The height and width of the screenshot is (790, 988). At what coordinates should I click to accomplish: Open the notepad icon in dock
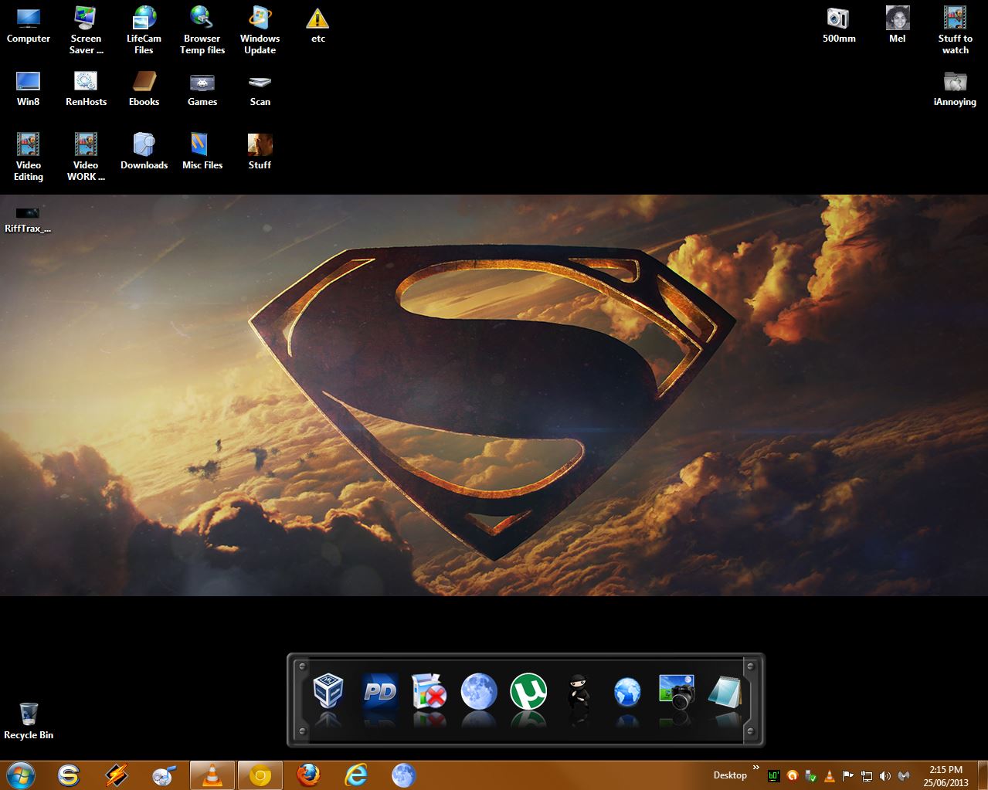click(x=725, y=691)
